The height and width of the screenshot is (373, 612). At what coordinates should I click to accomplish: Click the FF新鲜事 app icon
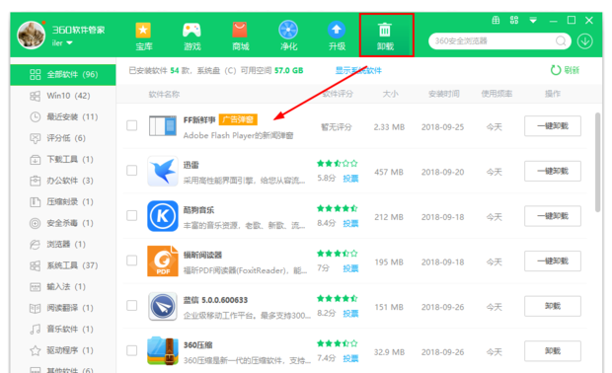tap(162, 125)
